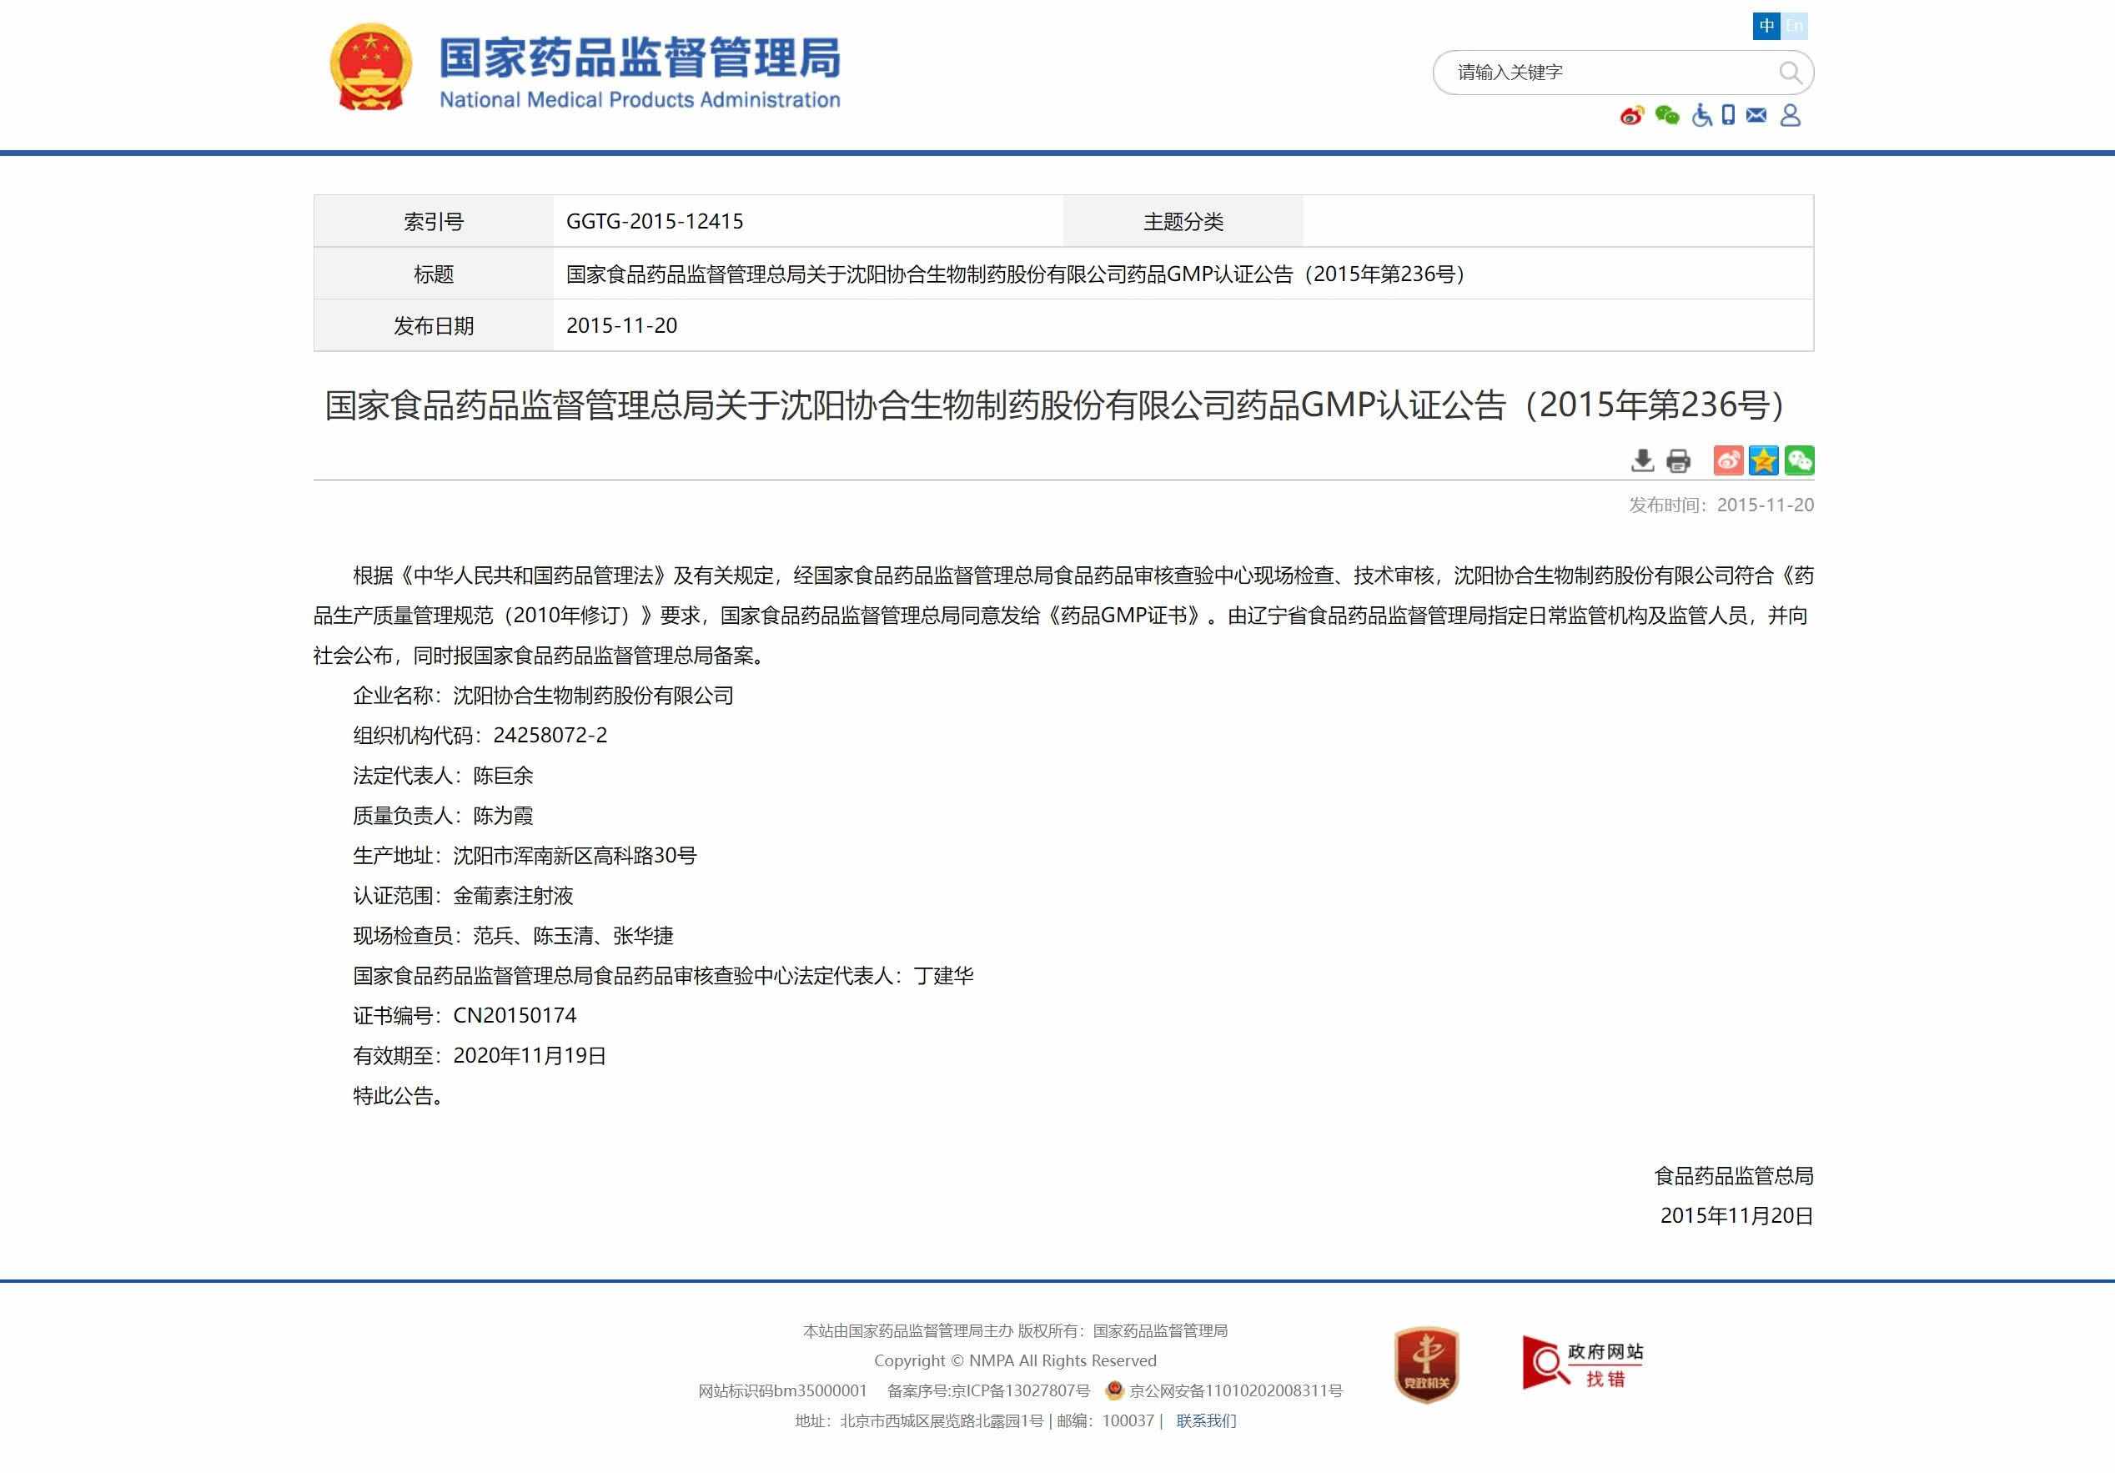This screenshot has width=2115, height=1473.
Task: Click 组织机构代码：24258072-2 line
Action: point(480,735)
